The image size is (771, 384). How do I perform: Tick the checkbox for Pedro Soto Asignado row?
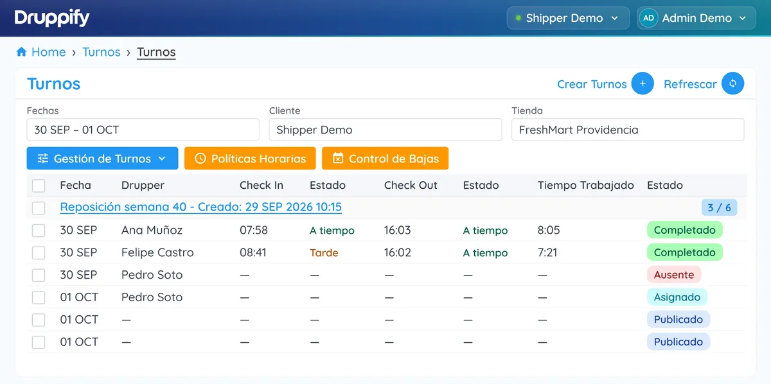click(x=39, y=297)
